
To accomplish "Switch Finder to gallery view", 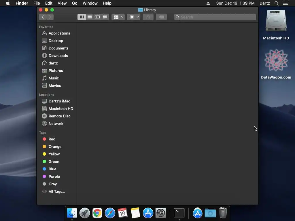I will coord(105,17).
